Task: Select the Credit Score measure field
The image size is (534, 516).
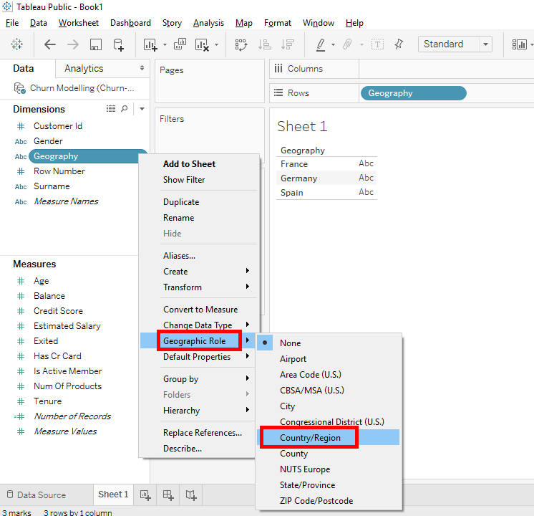Action: (x=58, y=311)
